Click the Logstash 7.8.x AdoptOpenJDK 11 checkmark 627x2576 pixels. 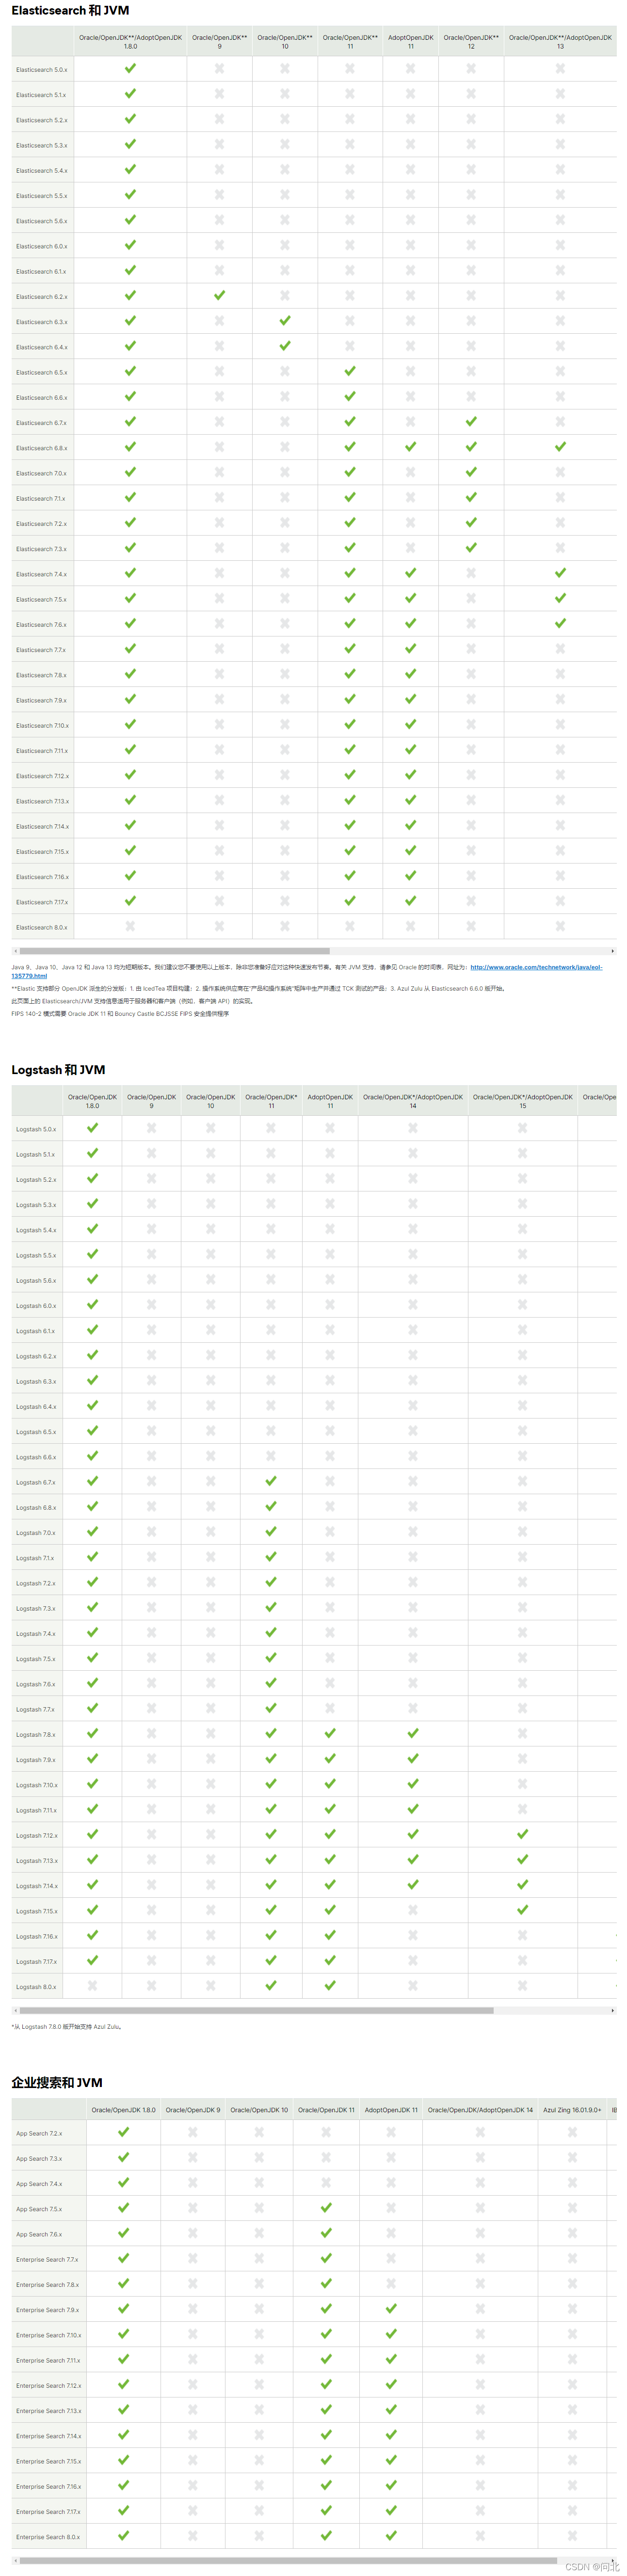click(x=330, y=1733)
